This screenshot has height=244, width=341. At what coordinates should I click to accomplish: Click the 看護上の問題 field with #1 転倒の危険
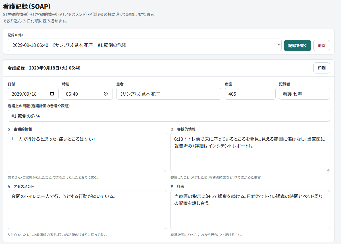coord(169,116)
